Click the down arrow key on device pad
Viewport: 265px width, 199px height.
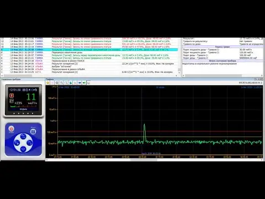point(23,149)
